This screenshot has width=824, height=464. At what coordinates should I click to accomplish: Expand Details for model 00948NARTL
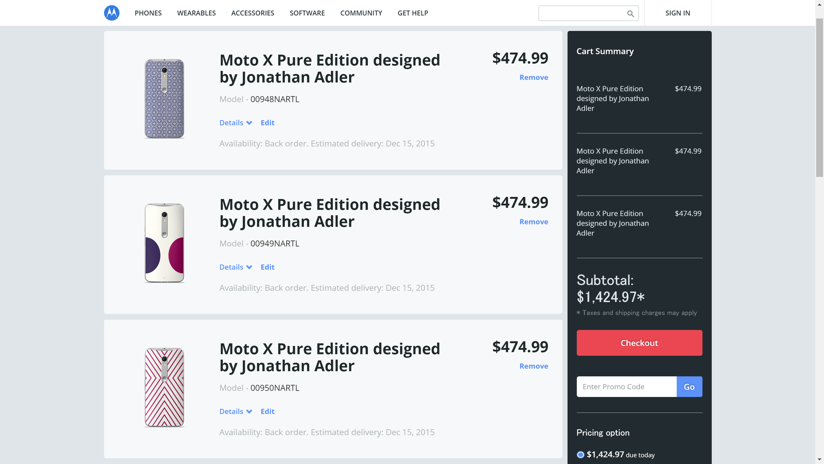pyautogui.click(x=236, y=123)
